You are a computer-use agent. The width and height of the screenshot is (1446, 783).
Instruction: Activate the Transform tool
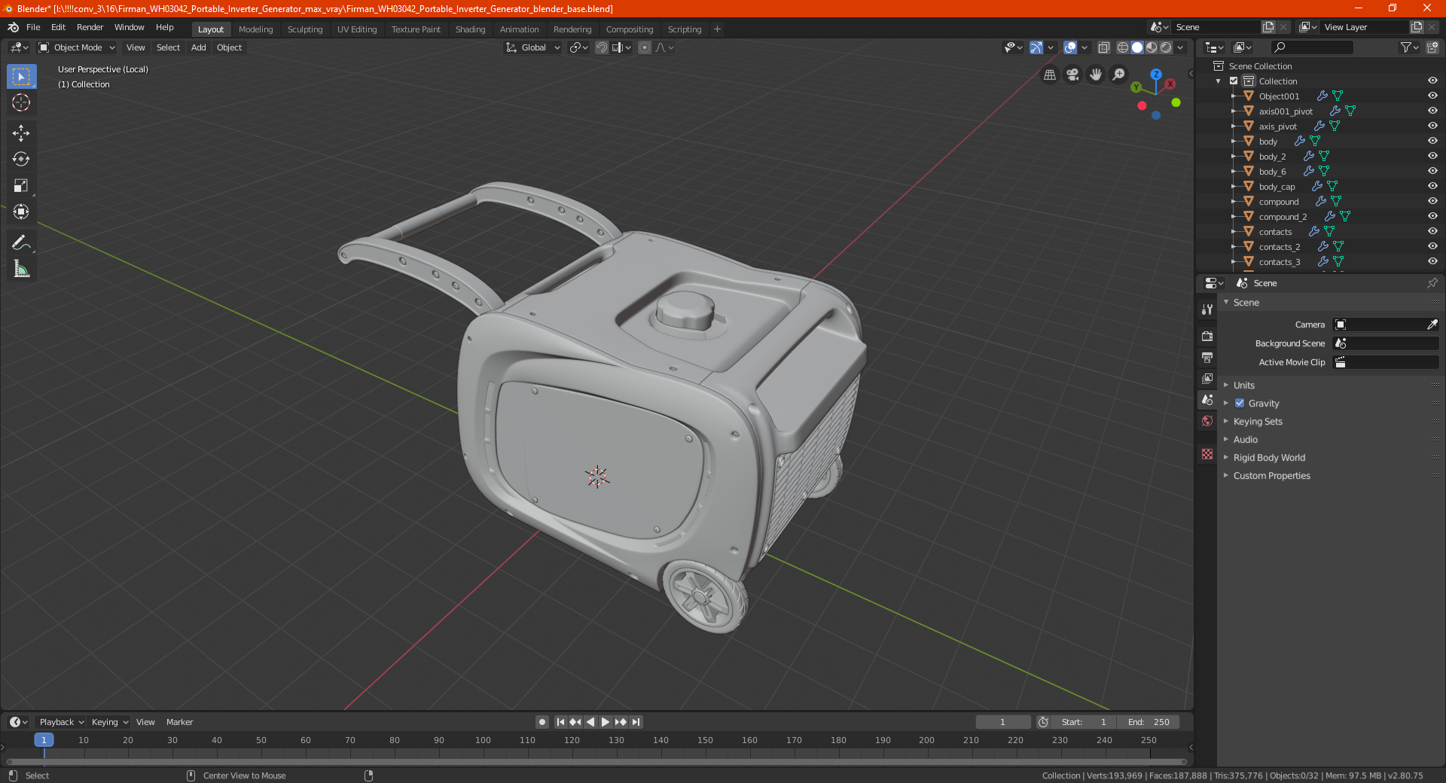[x=21, y=212]
